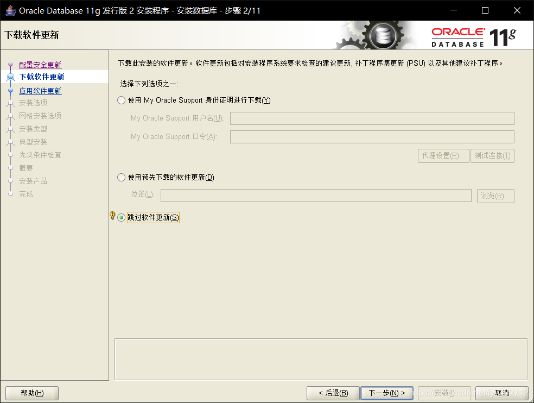Click the 安装选项 step in the sidebar
Image resolution: width=534 pixels, height=403 pixels.
33,103
